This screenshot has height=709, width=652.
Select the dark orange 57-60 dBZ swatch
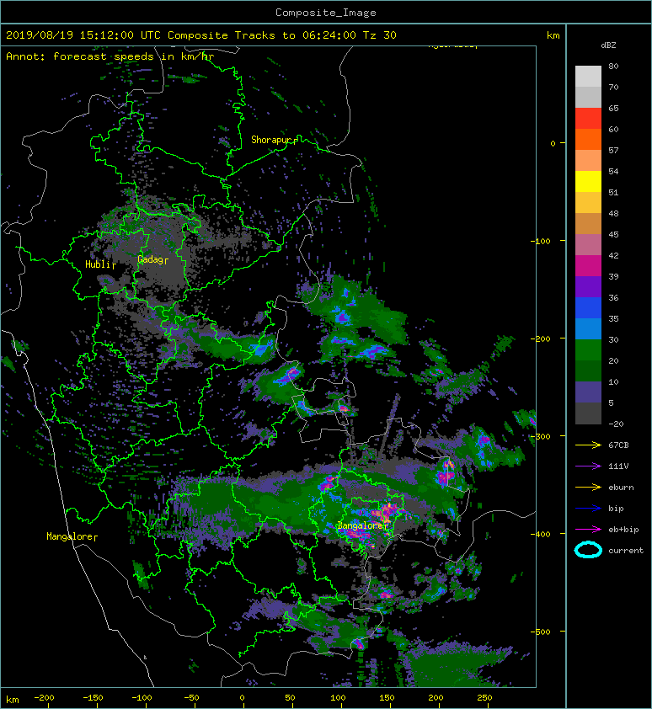click(588, 139)
